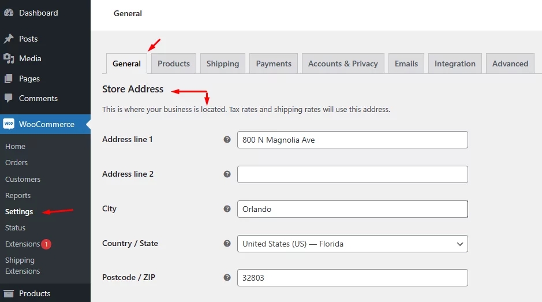Image resolution: width=542 pixels, height=302 pixels.
Task: Select the Accounts & Privacy tab
Action: [x=343, y=64]
